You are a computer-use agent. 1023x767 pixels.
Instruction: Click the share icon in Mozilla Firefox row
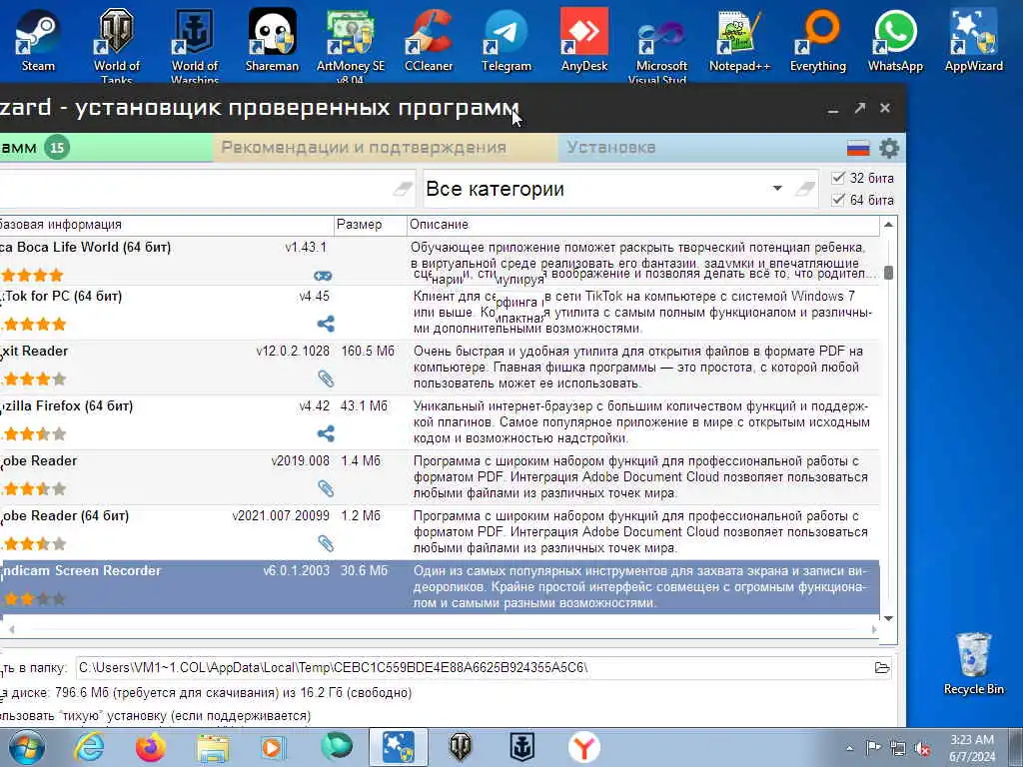[x=326, y=433]
